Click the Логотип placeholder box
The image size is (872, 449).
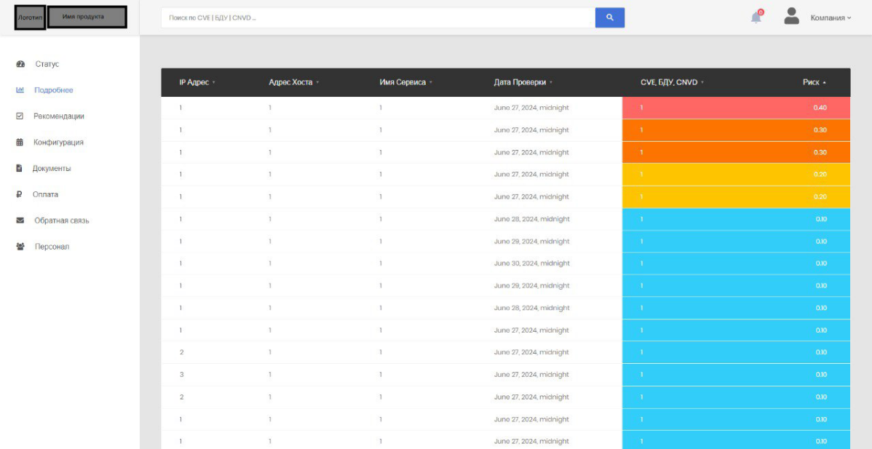pyautogui.click(x=30, y=17)
